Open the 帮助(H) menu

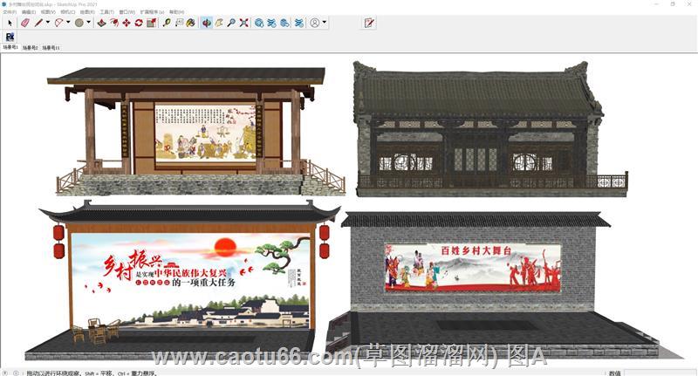[176, 12]
